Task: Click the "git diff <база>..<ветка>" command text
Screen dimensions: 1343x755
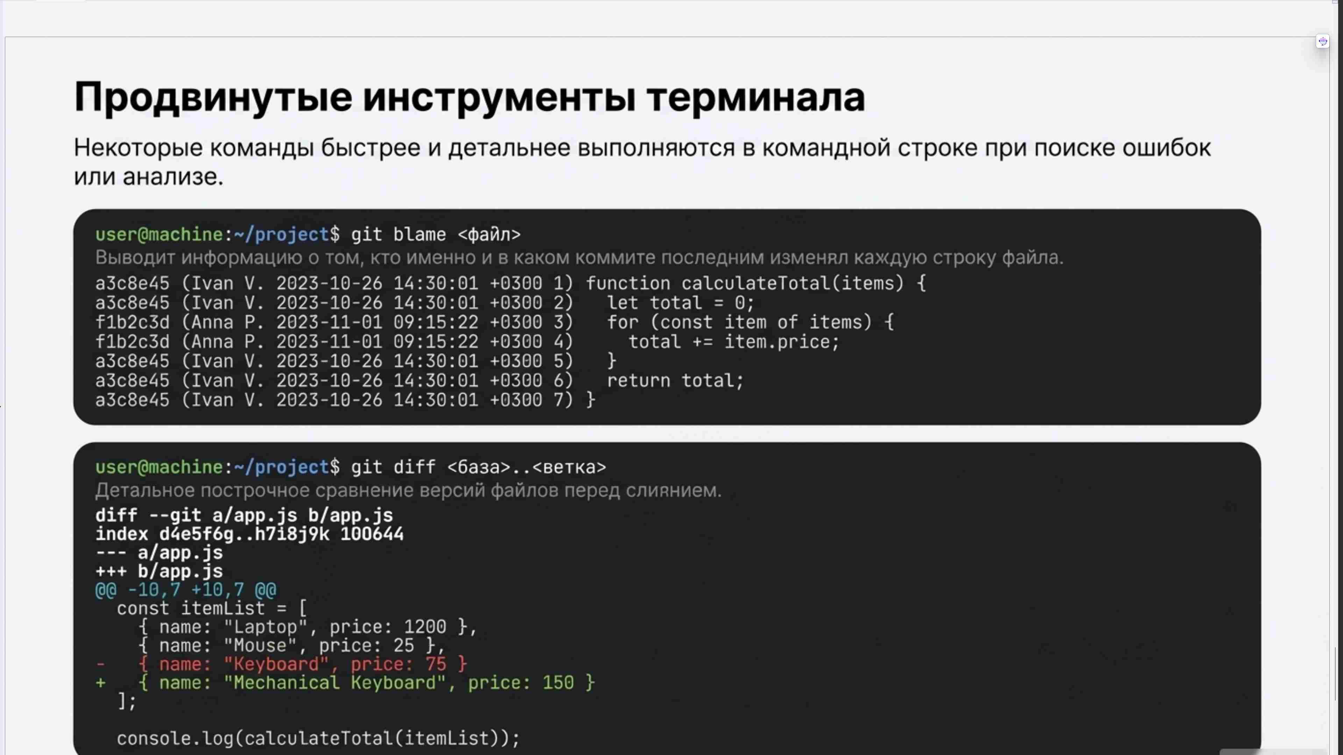Action: 478,467
